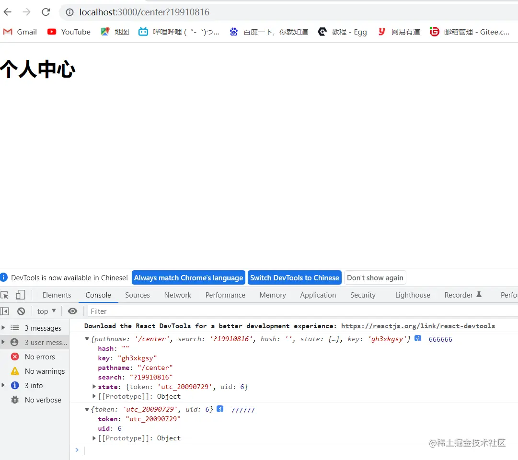Viewport: 518px width, 460px height.
Task: Open the react-devtools download link
Action: pos(418,326)
